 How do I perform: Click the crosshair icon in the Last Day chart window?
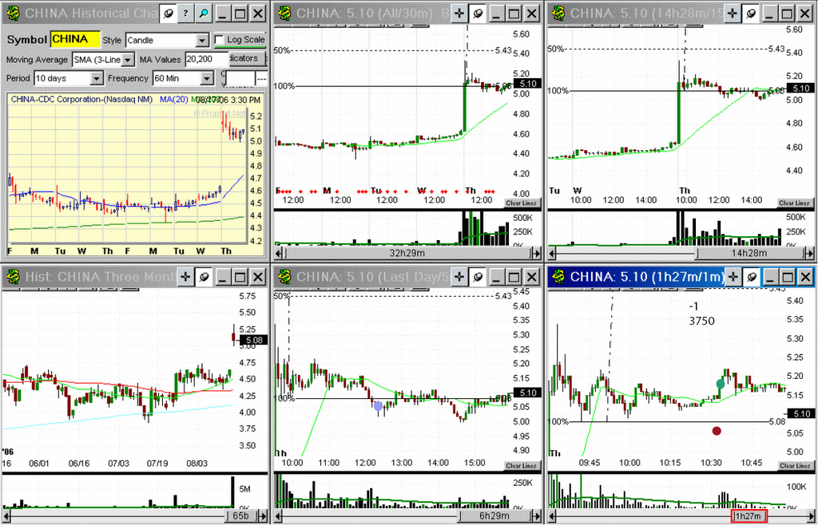pos(459,277)
